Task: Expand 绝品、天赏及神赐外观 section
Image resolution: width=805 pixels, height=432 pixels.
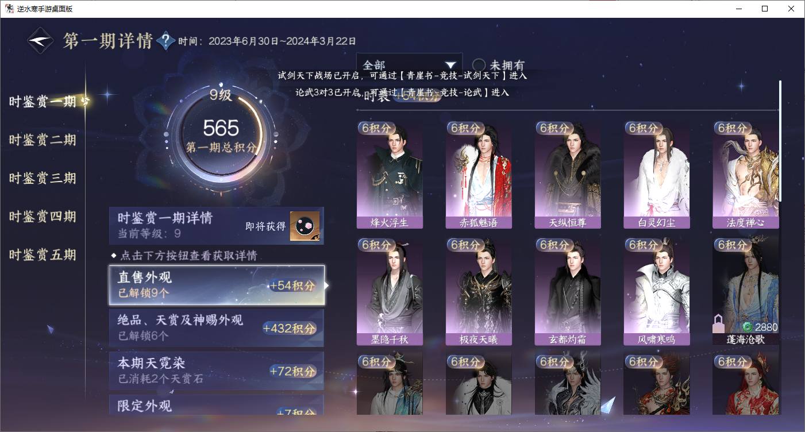Action: [217, 327]
